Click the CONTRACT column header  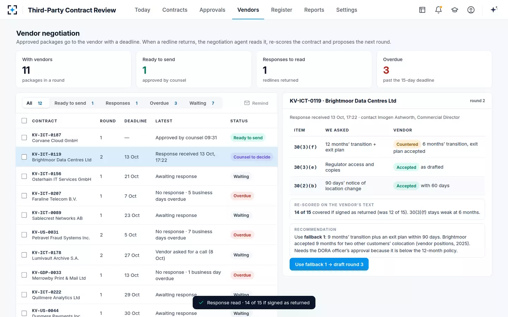pos(44,121)
